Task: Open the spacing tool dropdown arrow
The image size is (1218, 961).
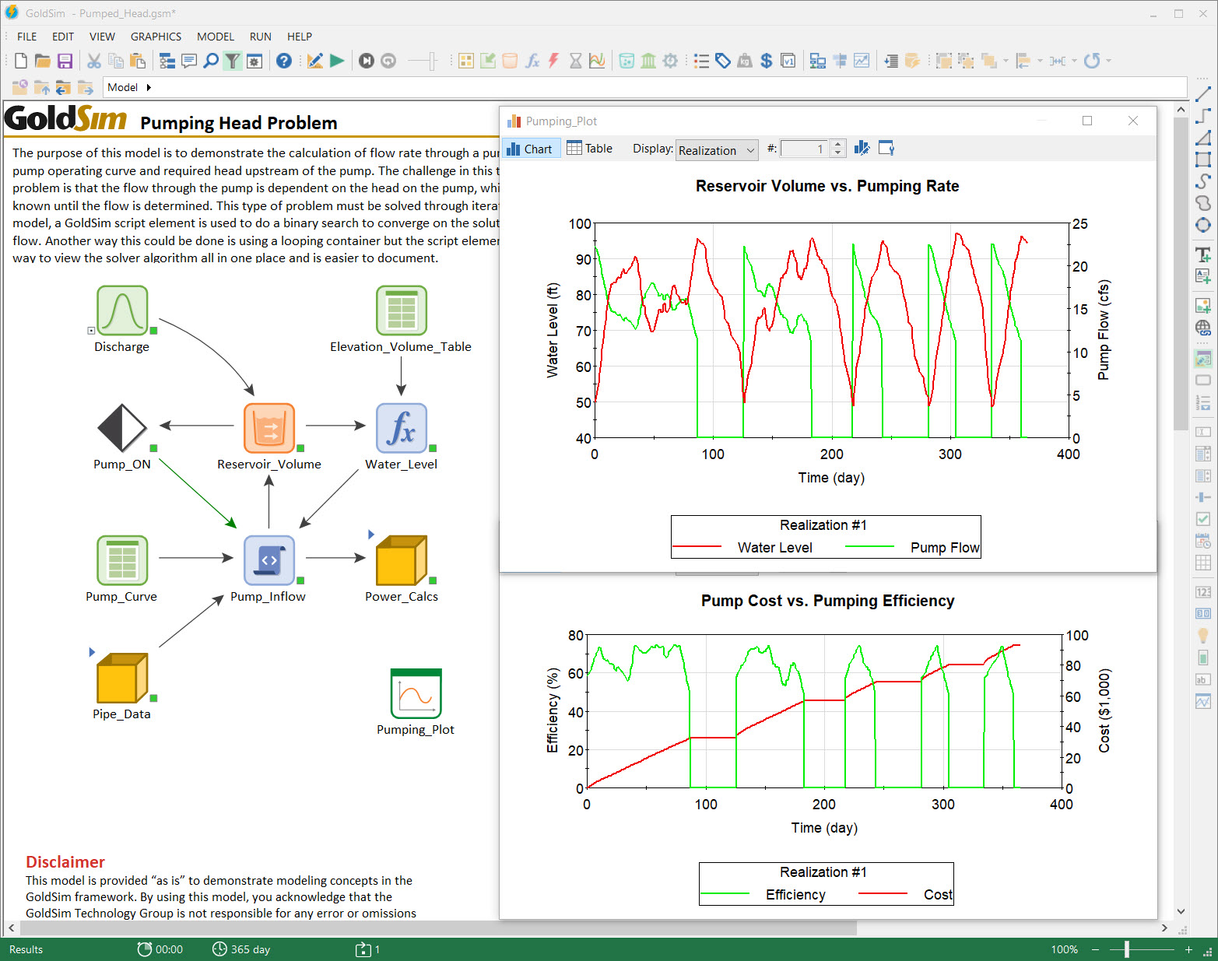Action: point(1075,61)
